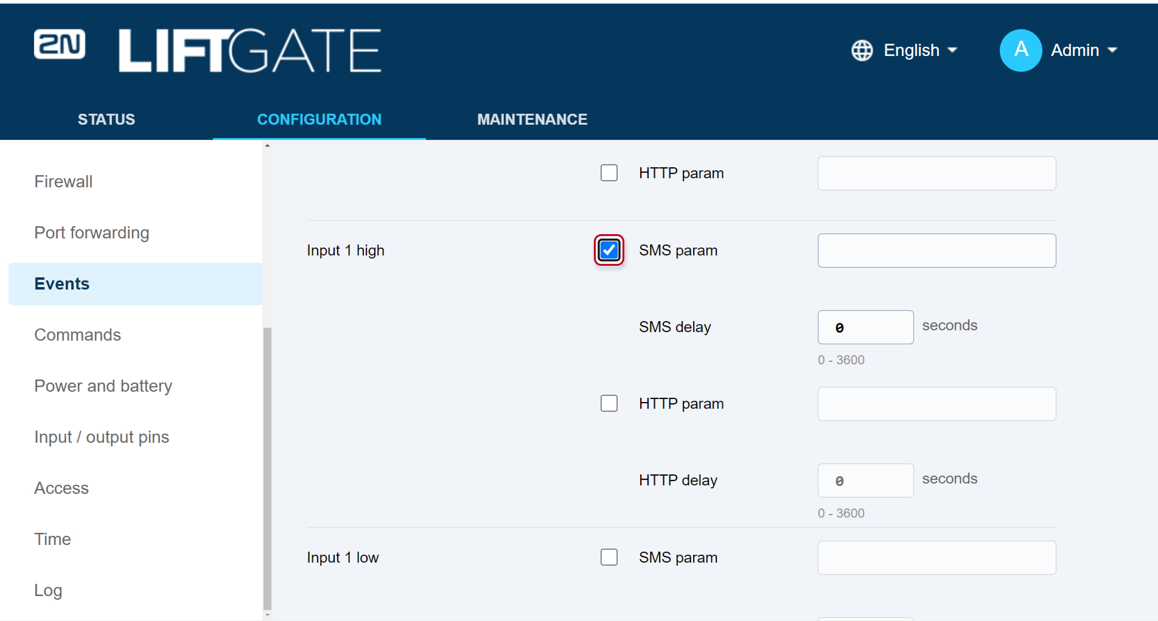Switch to the CONFIGURATION tab

[x=319, y=120]
